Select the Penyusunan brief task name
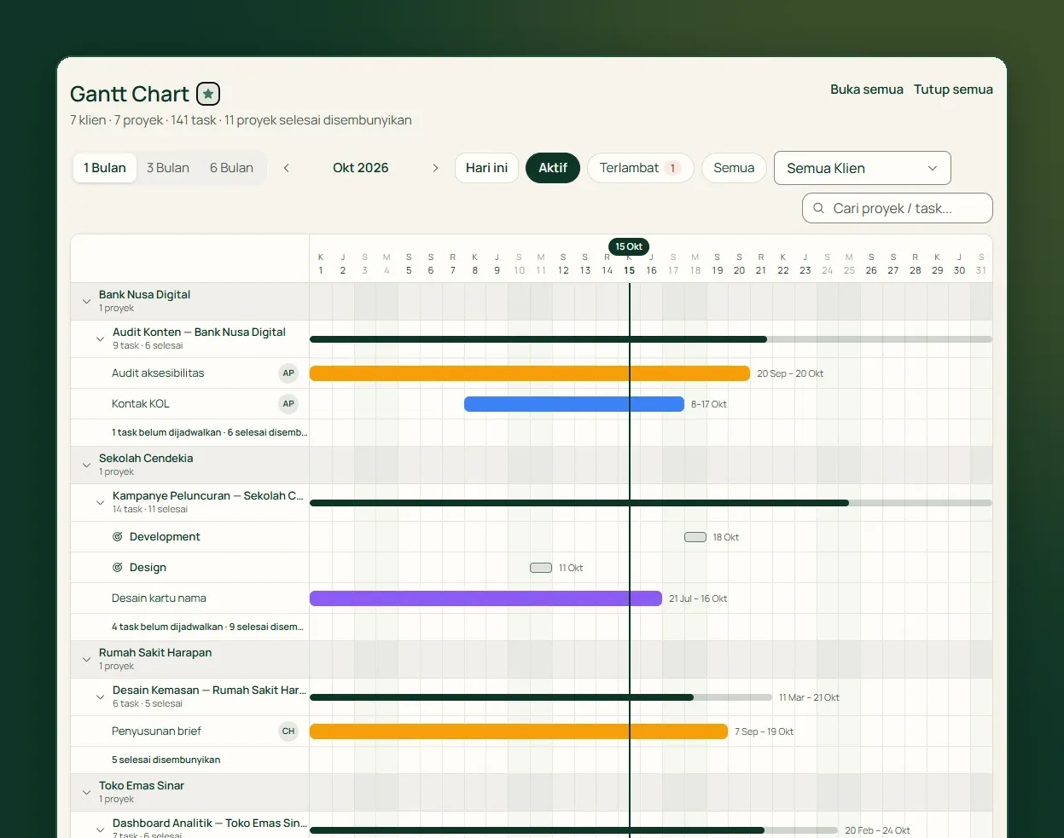 tap(156, 731)
